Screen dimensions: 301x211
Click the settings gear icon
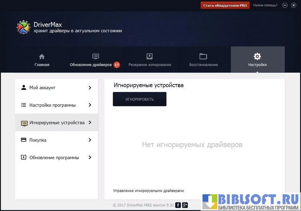(257, 57)
